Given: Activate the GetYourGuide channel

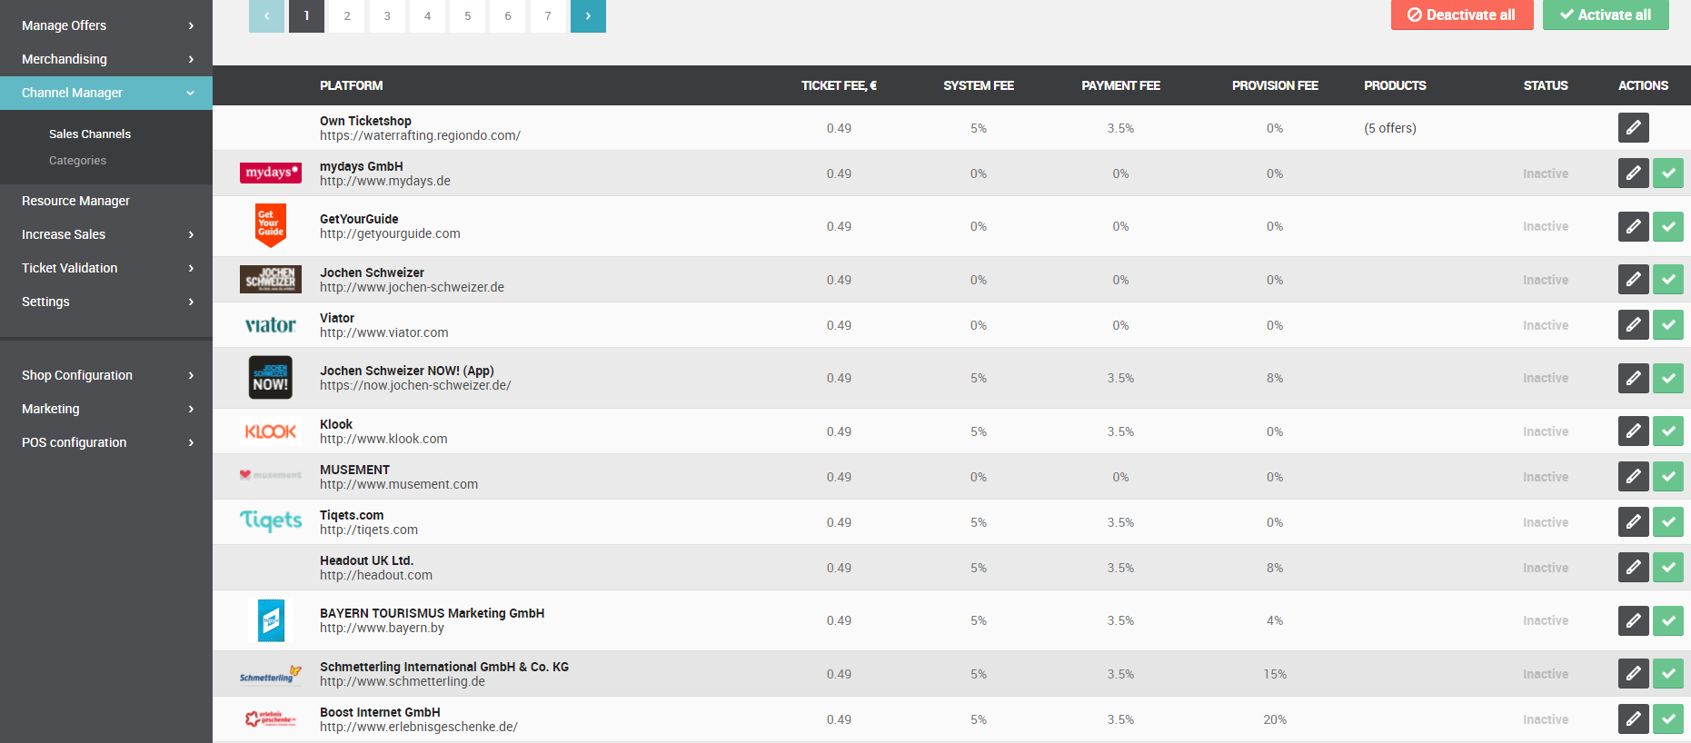Looking at the screenshot, I should [1668, 226].
